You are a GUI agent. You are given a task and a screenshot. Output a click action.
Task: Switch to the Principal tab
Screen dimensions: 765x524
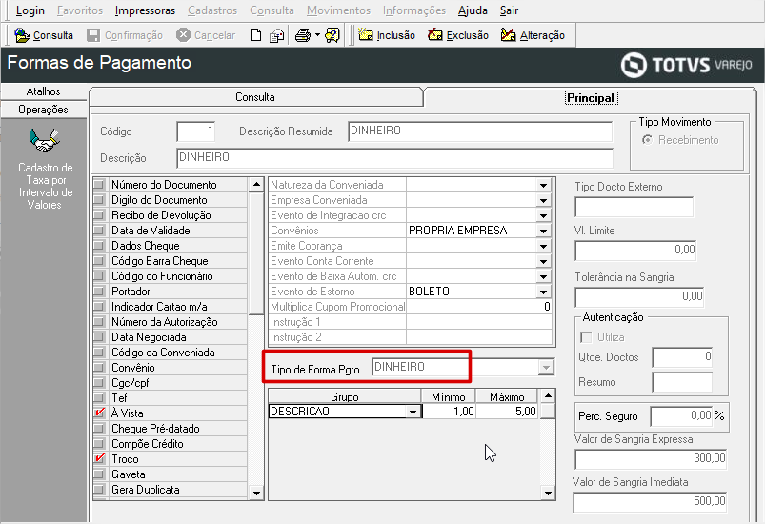click(592, 98)
